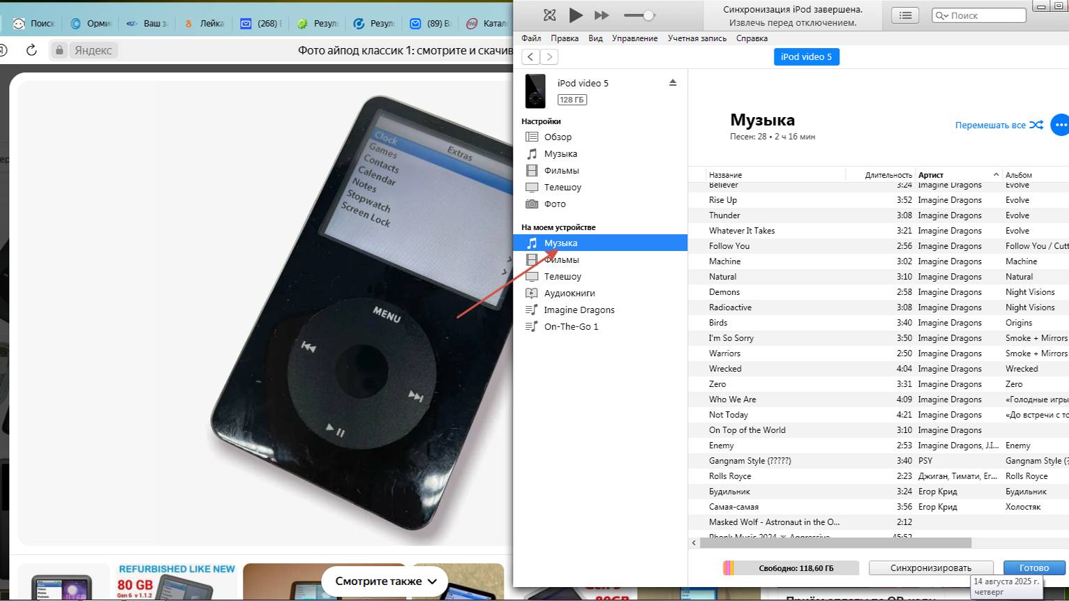Reload the page in Yandex browser
1069x601 pixels.
pos(31,50)
